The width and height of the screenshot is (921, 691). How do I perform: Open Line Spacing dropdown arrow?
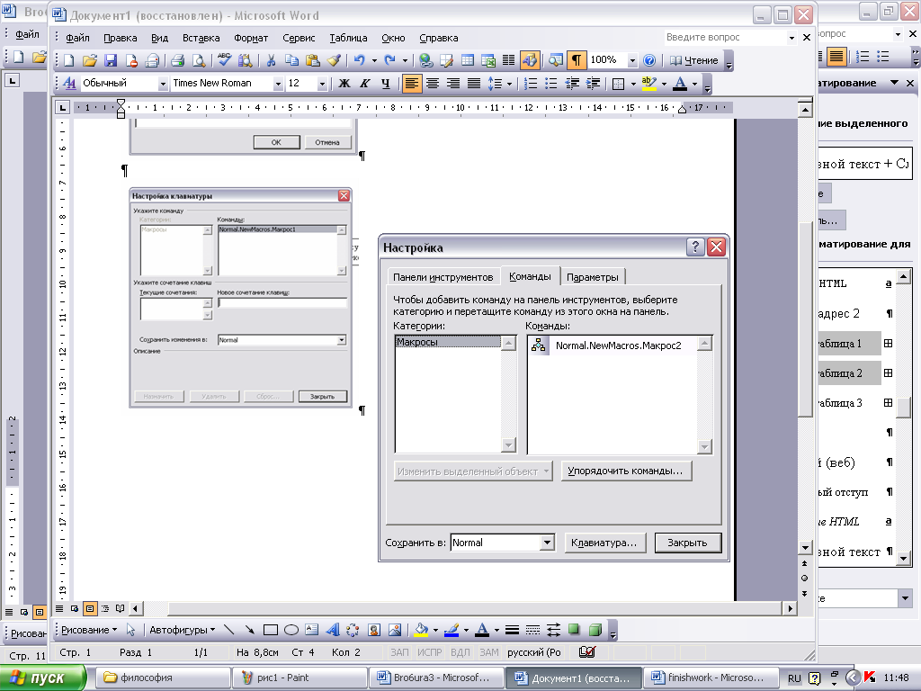[x=509, y=84]
